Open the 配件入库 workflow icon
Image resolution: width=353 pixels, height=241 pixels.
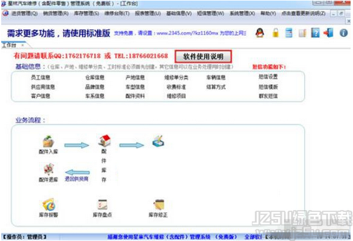[x=48, y=142]
